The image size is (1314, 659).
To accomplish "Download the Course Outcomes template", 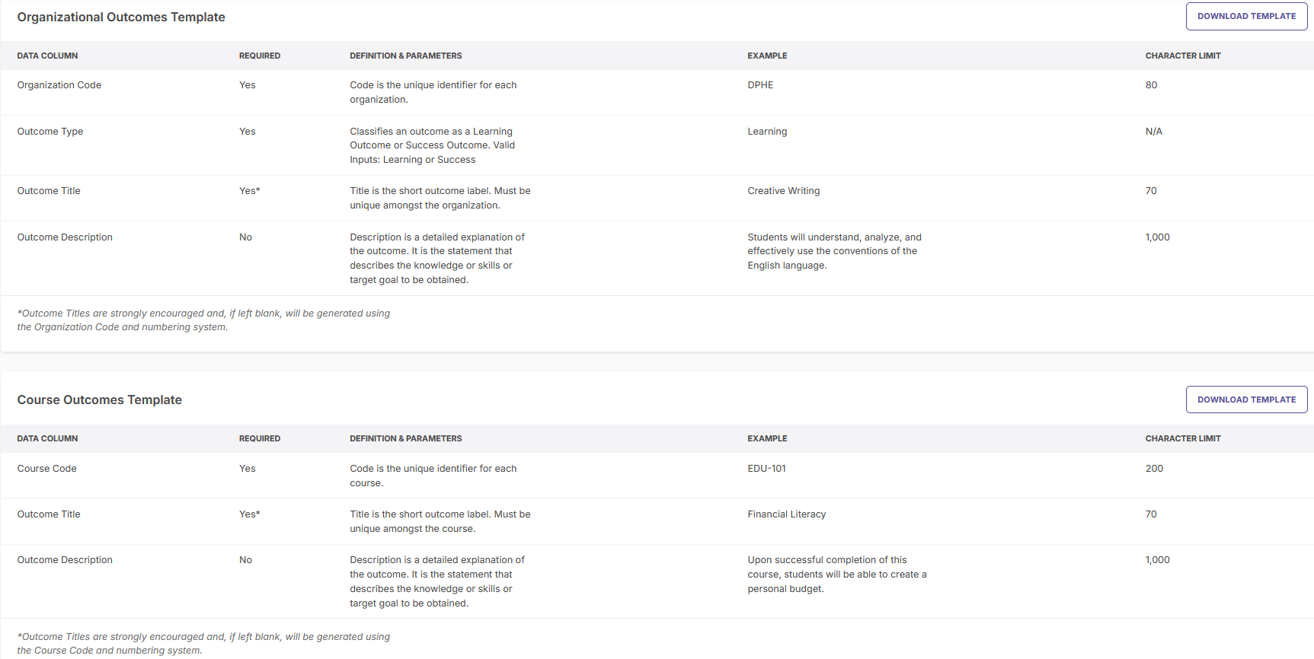I will click(x=1246, y=400).
